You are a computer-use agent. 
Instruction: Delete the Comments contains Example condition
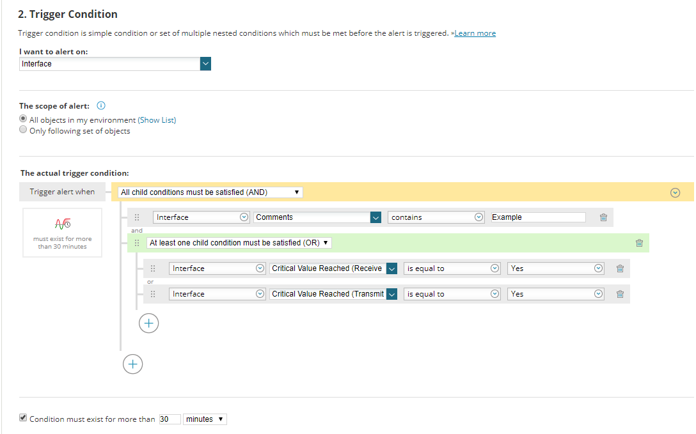(603, 217)
